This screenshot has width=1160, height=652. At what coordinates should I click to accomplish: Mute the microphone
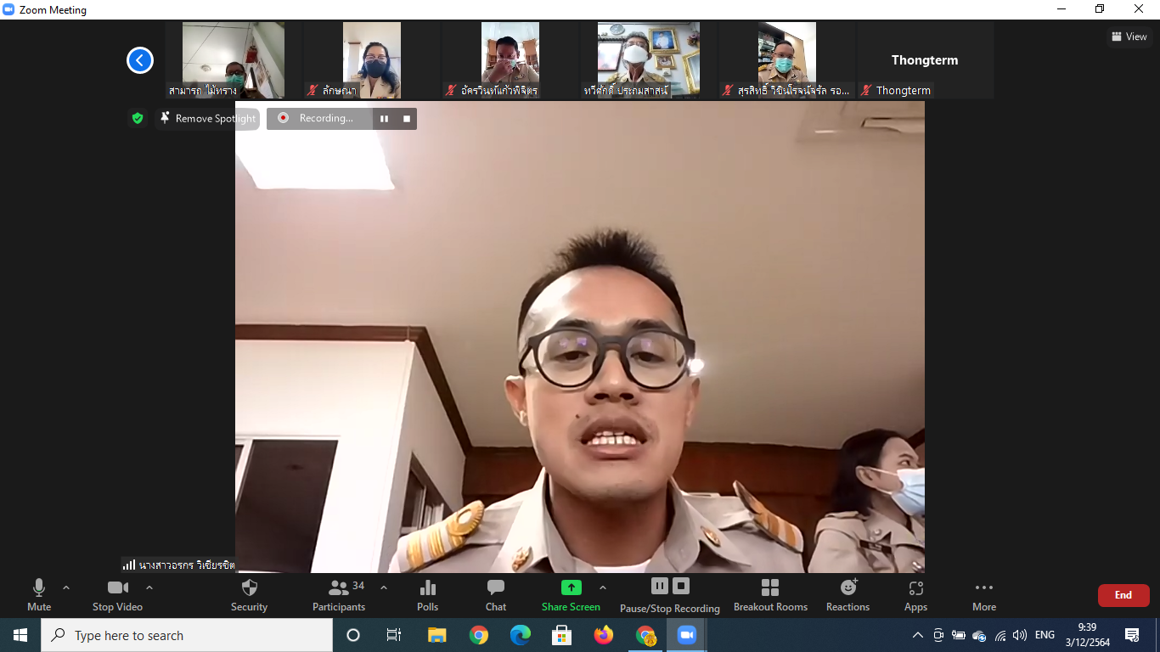pyautogui.click(x=39, y=594)
